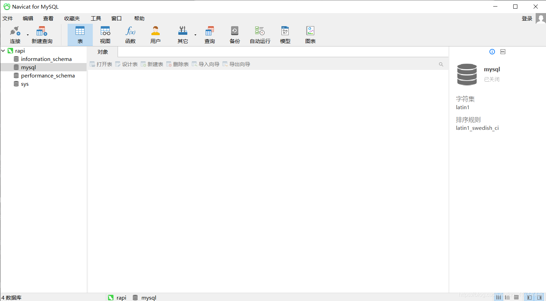Open the Charts (图表) tool

[310, 35]
